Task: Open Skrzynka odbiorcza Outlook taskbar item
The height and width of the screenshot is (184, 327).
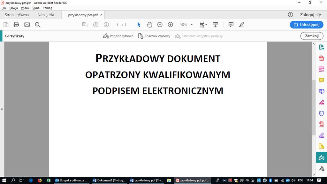Action: point(71,180)
